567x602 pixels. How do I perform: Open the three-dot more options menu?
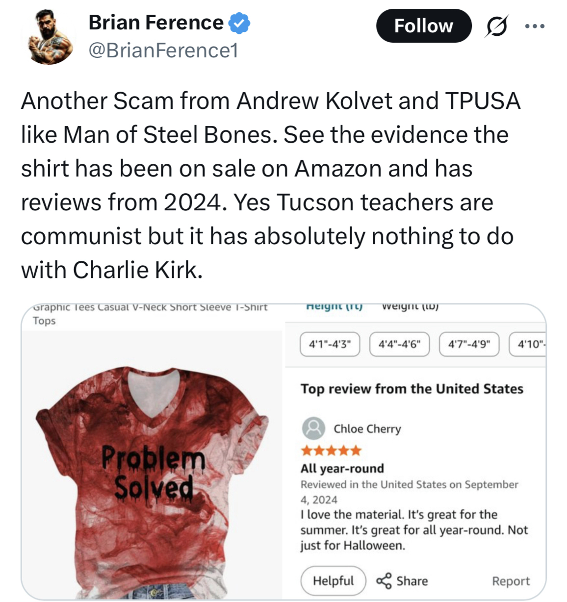[534, 26]
